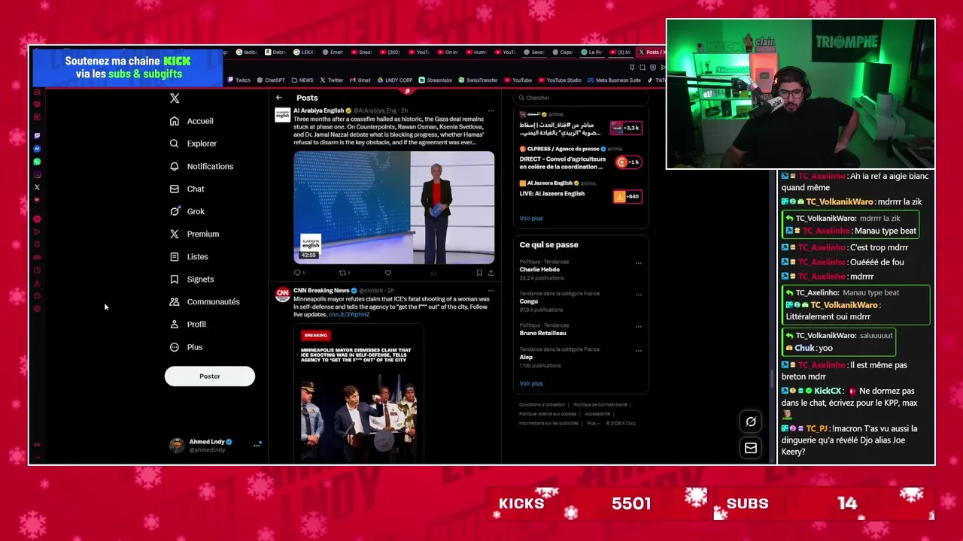Open the Notifications page

coord(202,166)
